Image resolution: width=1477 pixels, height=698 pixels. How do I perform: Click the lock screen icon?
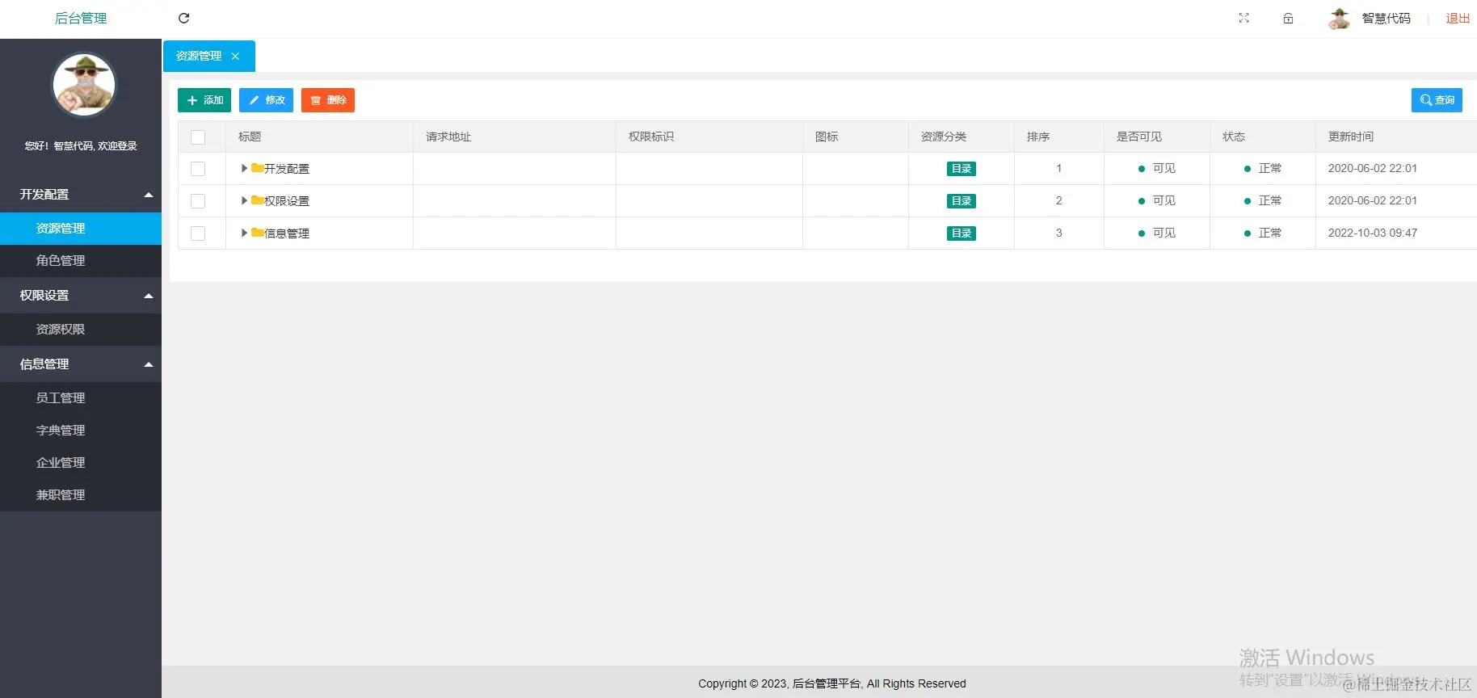pyautogui.click(x=1288, y=18)
